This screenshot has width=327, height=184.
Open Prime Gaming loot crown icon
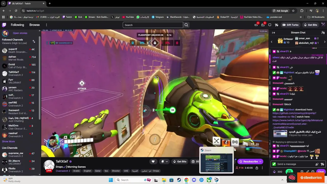coord(256,25)
